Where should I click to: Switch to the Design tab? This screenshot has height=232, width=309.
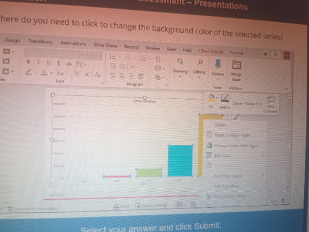pyautogui.click(x=12, y=40)
